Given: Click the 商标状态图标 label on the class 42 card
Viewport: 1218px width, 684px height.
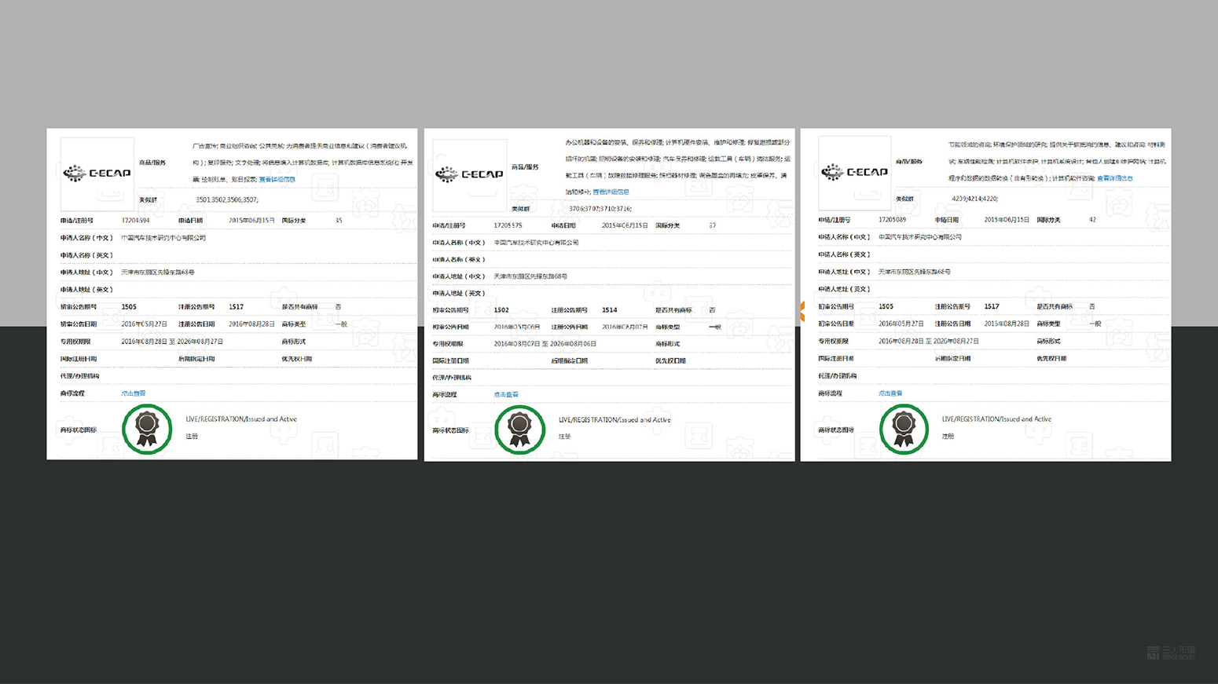Looking at the screenshot, I should (x=836, y=430).
